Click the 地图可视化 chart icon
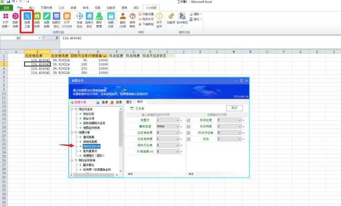Screen dimensions: 341x206 [56, 21]
